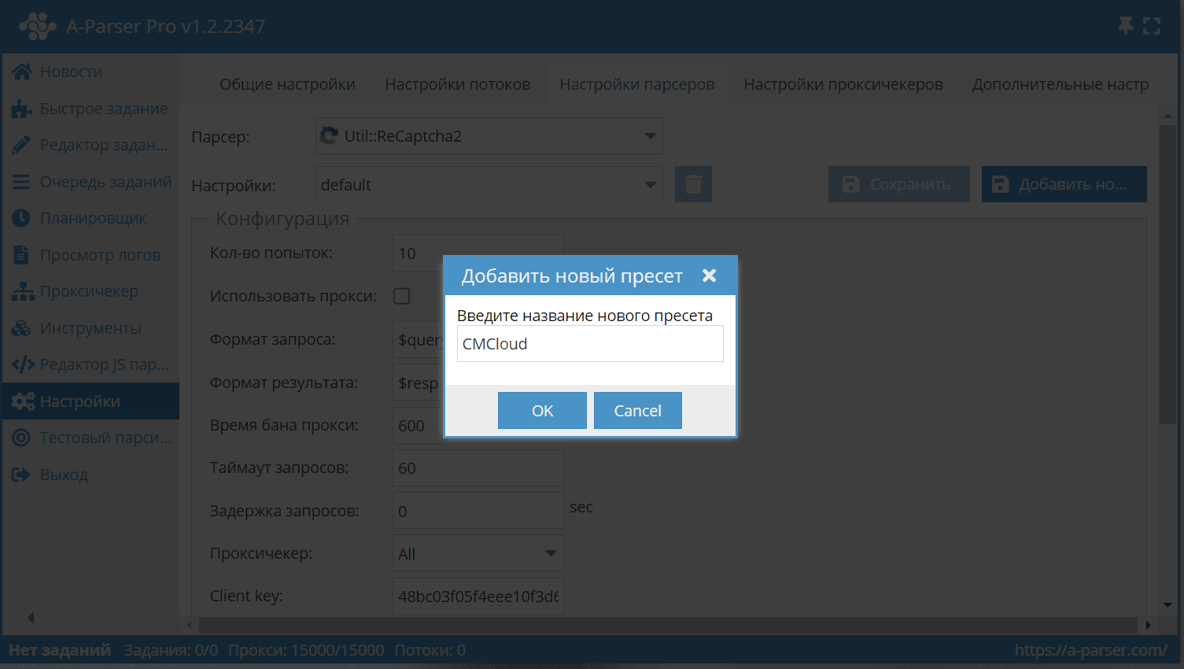The width and height of the screenshot is (1184, 669).
Task: Switch to Настройки проксичекеров tab
Action: click(x=843, y=84)
